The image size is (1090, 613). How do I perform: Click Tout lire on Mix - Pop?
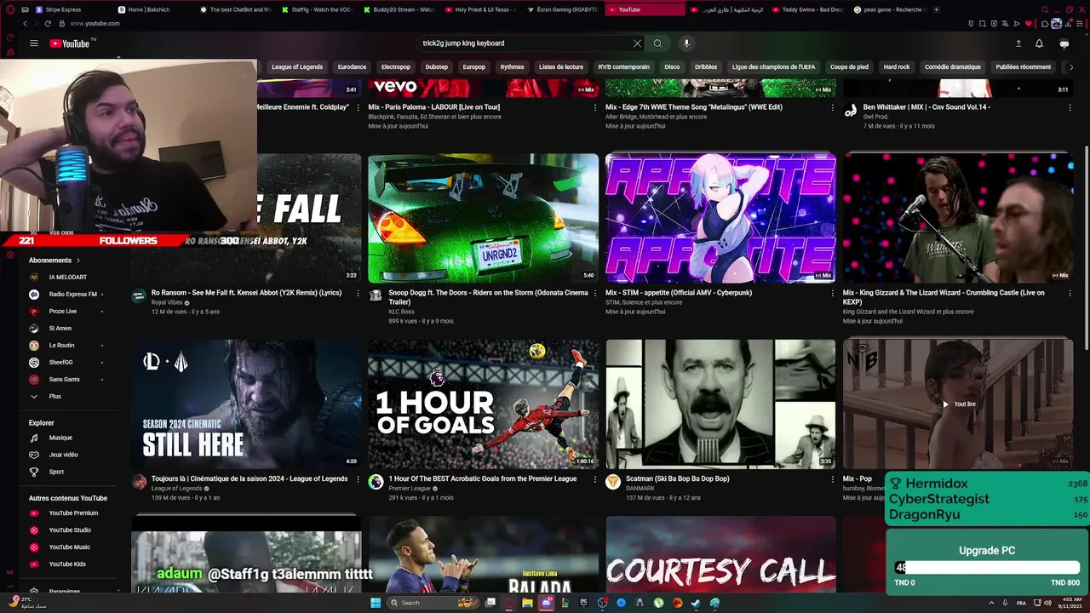tap(959, 404)
